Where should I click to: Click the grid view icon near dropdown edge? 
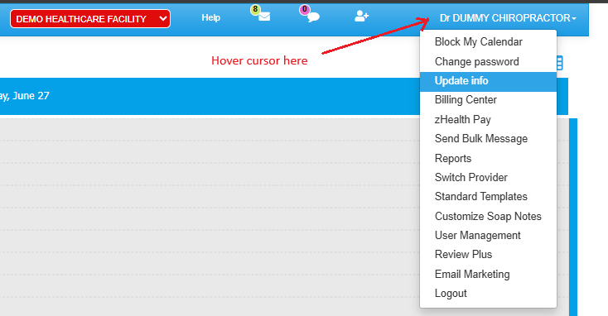pos(559,63)
